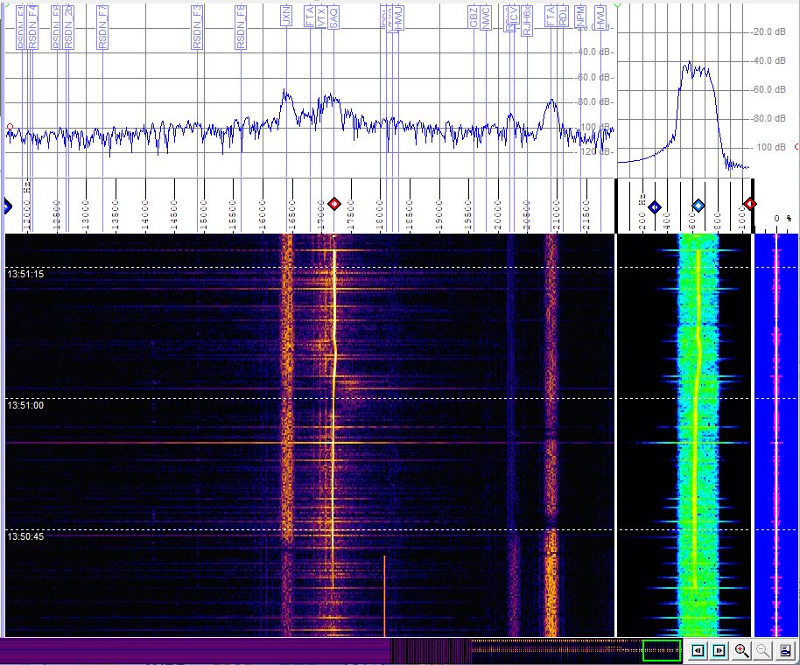Image resolution: width=800 pixels, height=665 pixels.
Task: Click the 13:50:45 timestamp in waterfall
Action: 25,536
